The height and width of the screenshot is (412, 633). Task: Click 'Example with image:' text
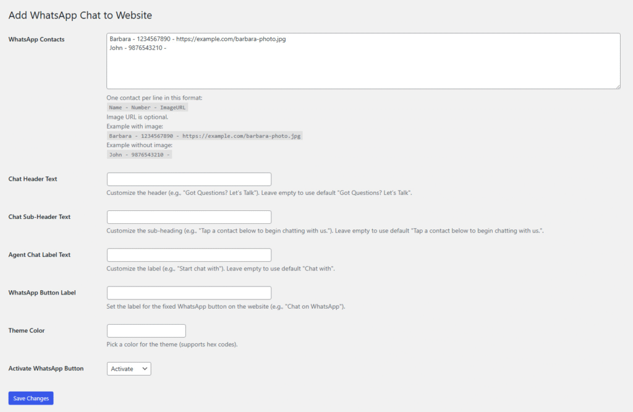135,126
